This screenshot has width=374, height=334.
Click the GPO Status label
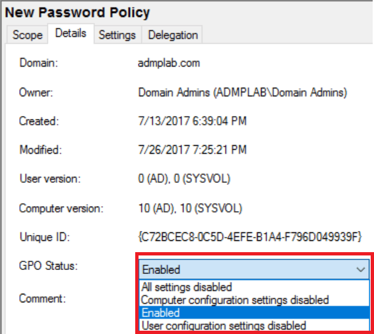point(48,266)
